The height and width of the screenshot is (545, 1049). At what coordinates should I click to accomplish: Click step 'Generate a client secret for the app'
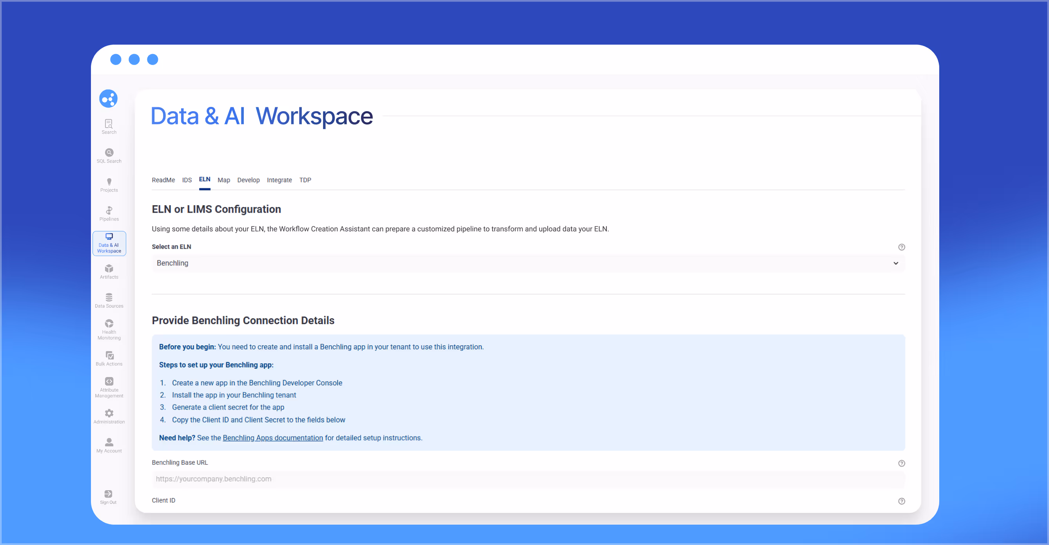pos(228,407)
